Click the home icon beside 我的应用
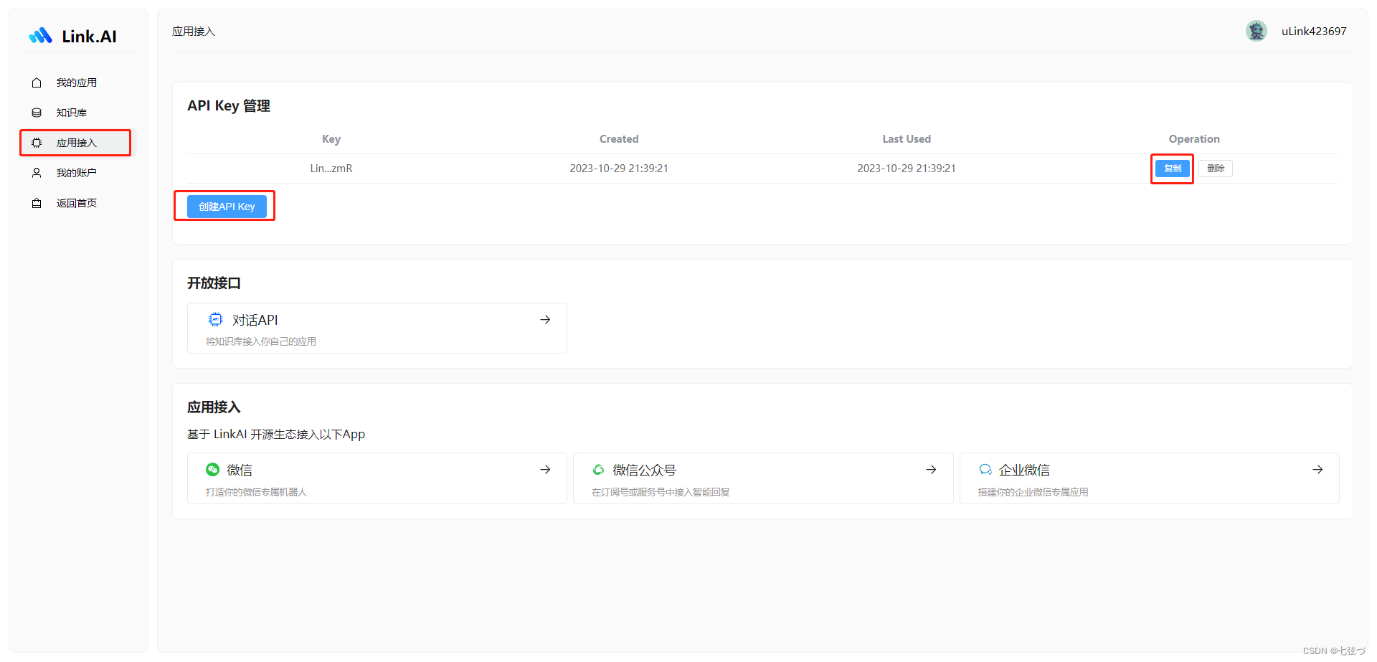 coord(37,83)
